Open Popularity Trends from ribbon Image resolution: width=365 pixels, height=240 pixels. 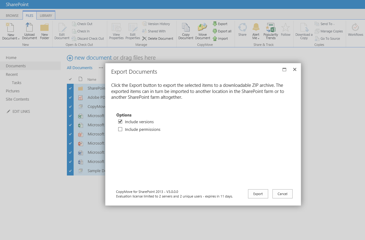tap(271, 31)
